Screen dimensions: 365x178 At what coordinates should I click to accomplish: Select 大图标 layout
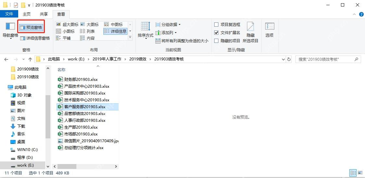point(89,24)
